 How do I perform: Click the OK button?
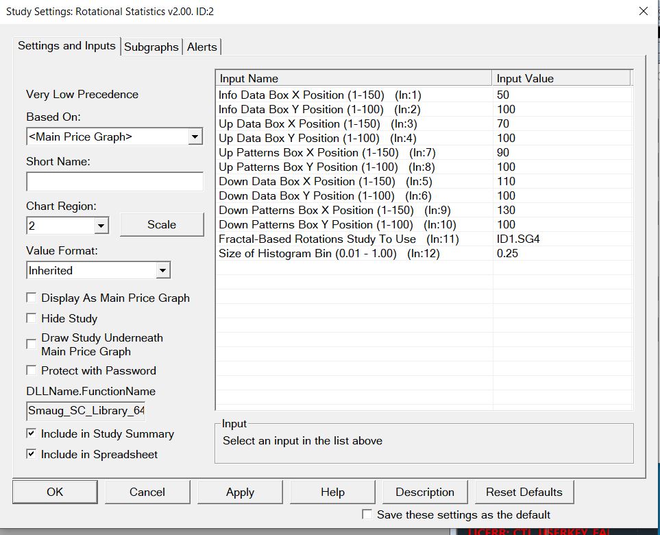coord(55,492)
